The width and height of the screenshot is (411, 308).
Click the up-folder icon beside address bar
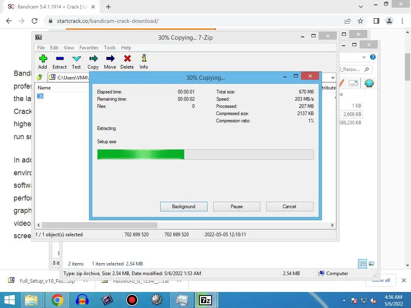pos(40,77)
